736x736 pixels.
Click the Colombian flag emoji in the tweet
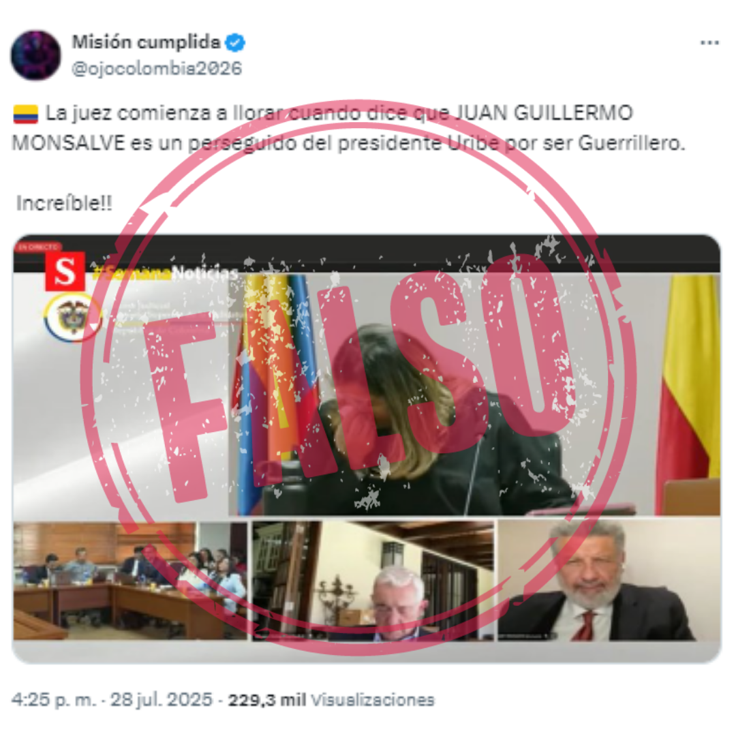(x=26, y=114)
